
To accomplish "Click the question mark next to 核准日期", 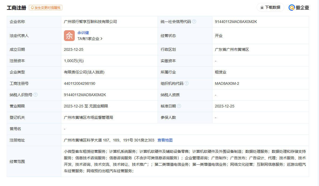I will [x=179, y=106].
